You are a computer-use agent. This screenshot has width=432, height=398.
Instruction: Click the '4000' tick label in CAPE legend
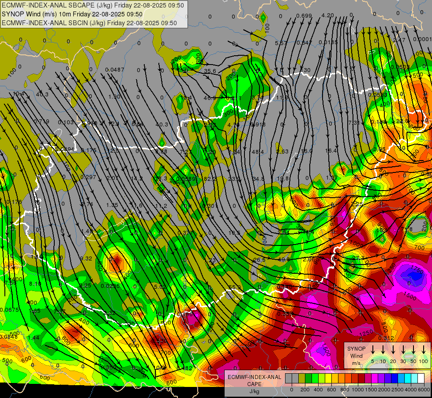(410, 390)
